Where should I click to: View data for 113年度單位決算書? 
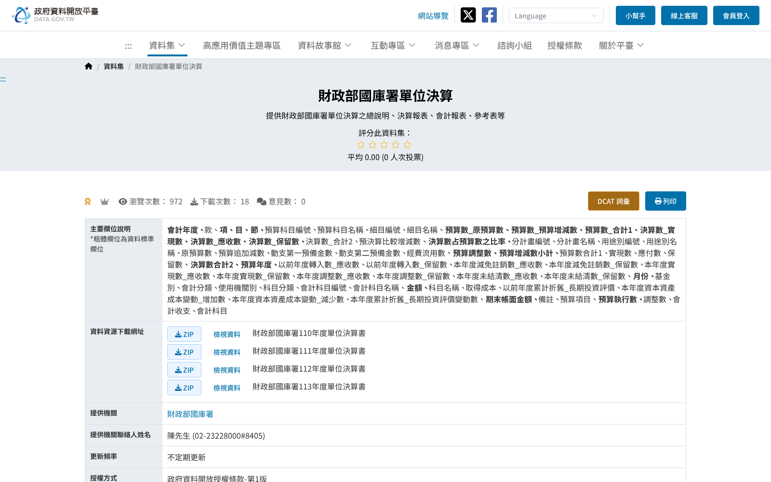point(227,388)
